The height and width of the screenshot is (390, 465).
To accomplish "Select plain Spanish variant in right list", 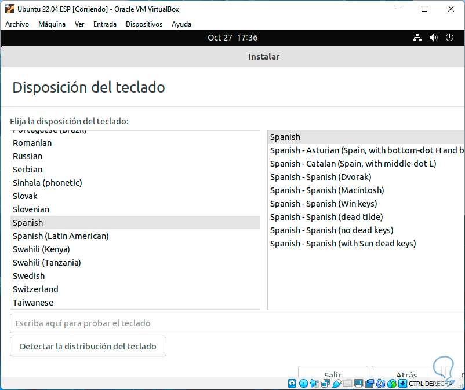I will (366, 137).
